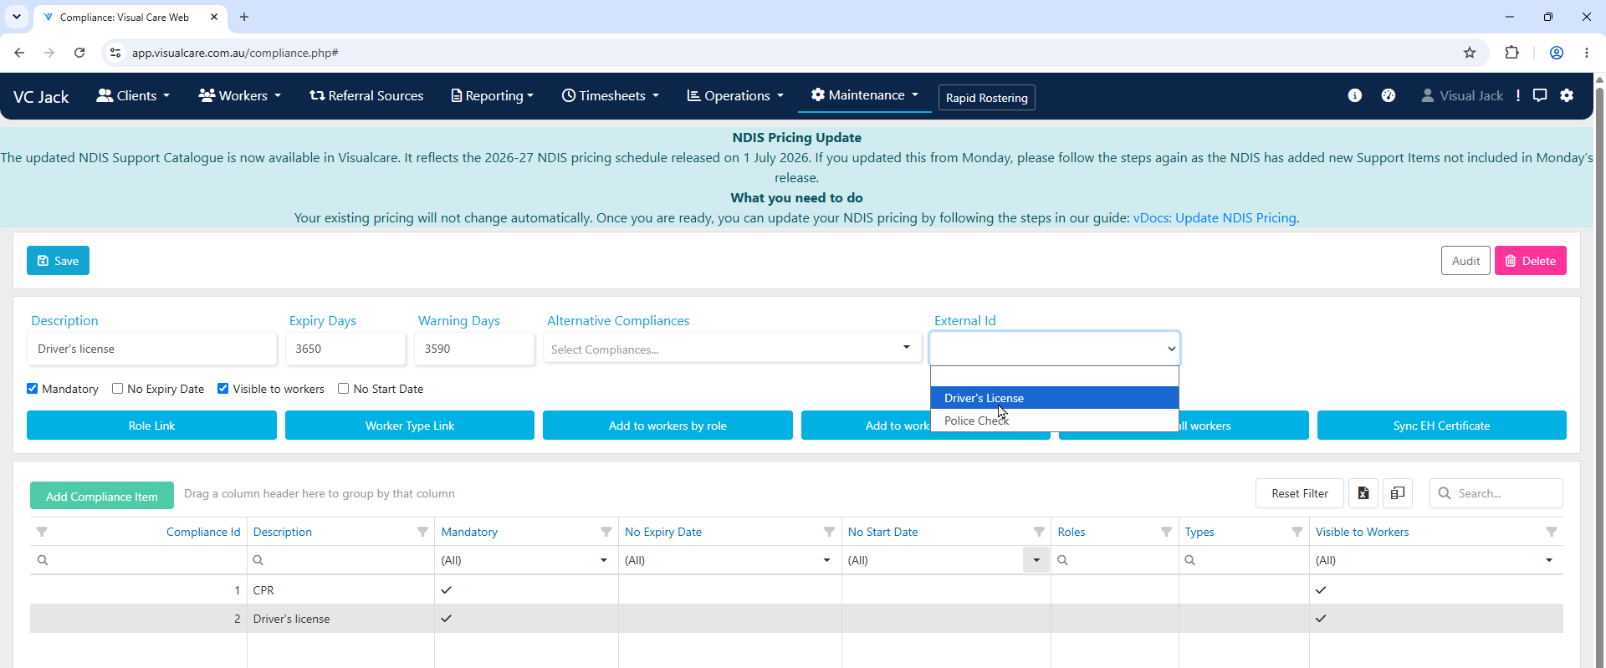Open the settings gear icon in navbar

tap(1568, 95)
